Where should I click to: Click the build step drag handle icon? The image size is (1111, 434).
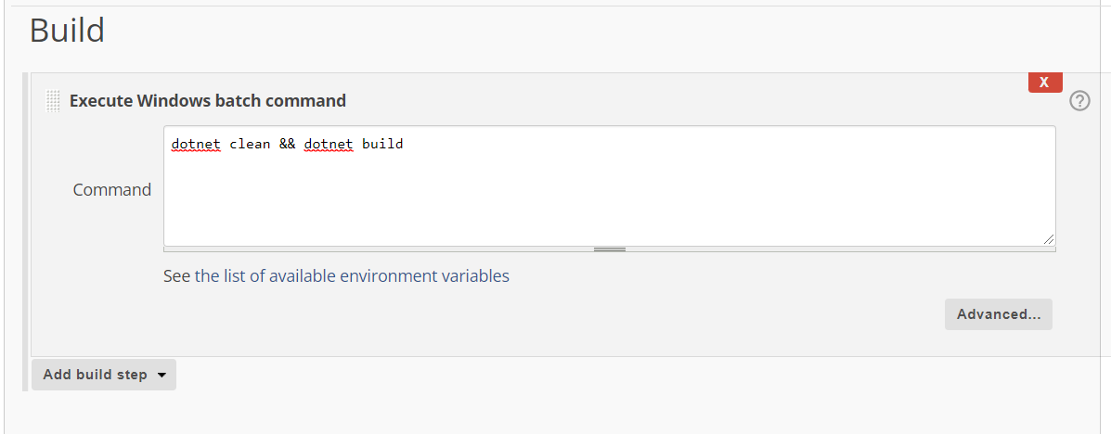[53, 101]
